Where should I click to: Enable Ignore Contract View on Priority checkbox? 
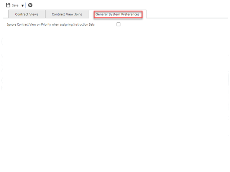click(x=118, y=24)
